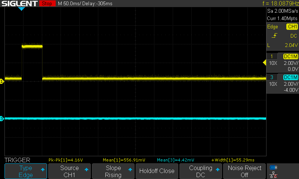Click the CH1 trigger source badge
This screenshot has height=179, width=299.
tap(292, 27)
